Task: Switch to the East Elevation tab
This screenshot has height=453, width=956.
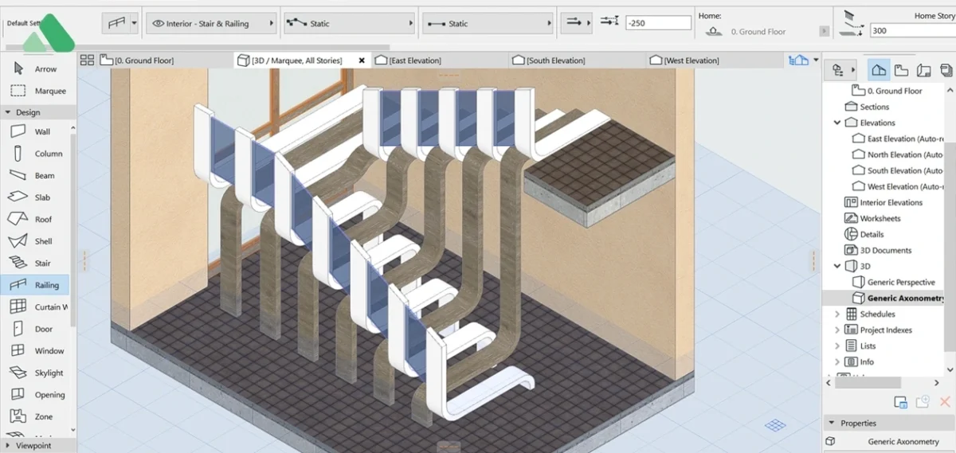Action: click(414, 61)
